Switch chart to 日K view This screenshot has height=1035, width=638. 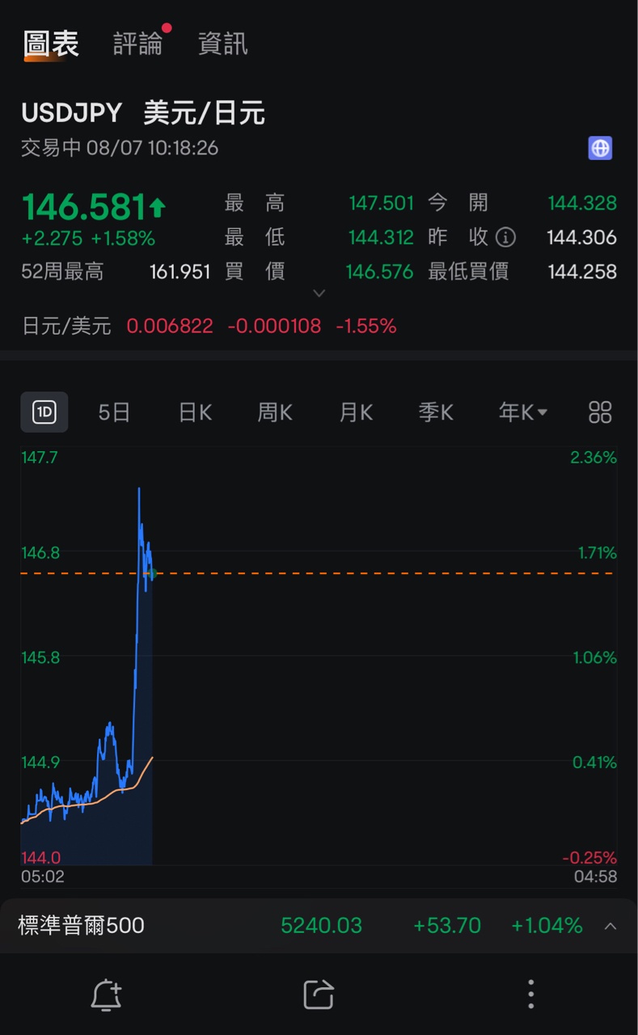[x=195, y=412]
